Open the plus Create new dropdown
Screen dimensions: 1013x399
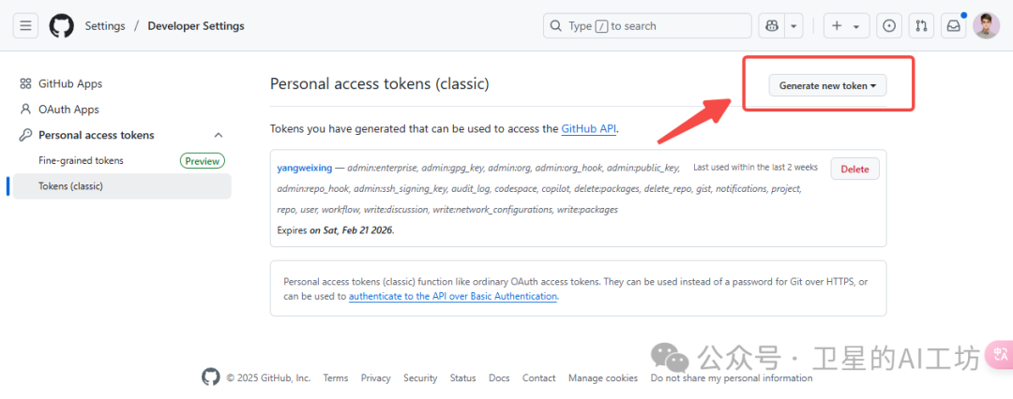click(846, 26)
